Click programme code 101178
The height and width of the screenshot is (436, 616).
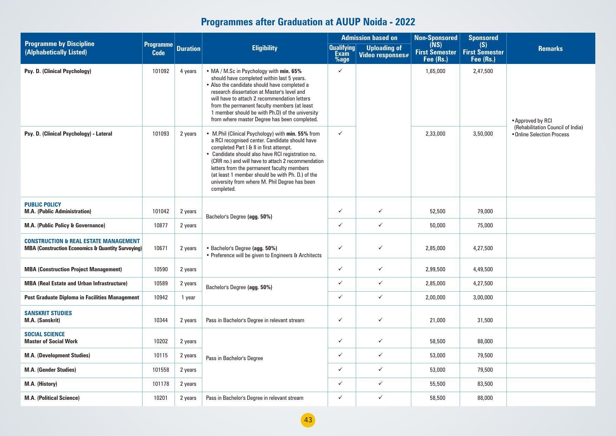(x=161, y=384)
